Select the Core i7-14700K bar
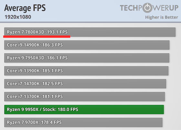This screenshot has width=181, height=130. tap(85, 84)
